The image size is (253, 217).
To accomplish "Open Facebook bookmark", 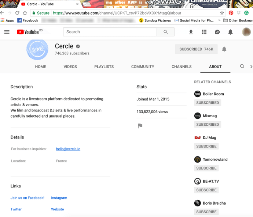I will pyautogui.click(x=28, y=20).
